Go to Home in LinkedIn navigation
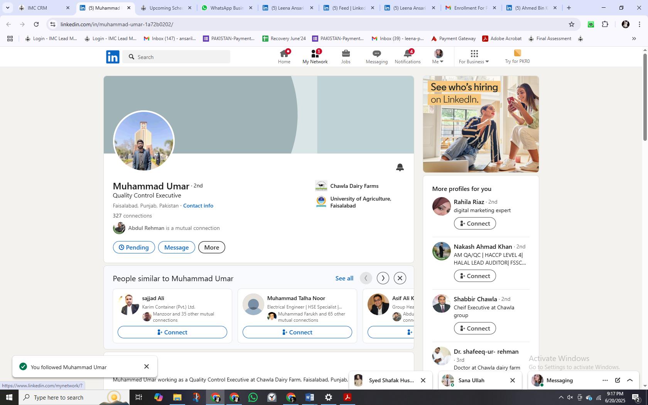648x405 pixels. pyautogui.click(x=284, y=57)
